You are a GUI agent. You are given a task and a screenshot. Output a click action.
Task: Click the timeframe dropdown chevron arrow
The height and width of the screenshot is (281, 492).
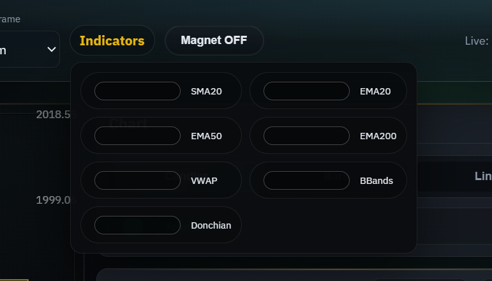coord(52,50)
